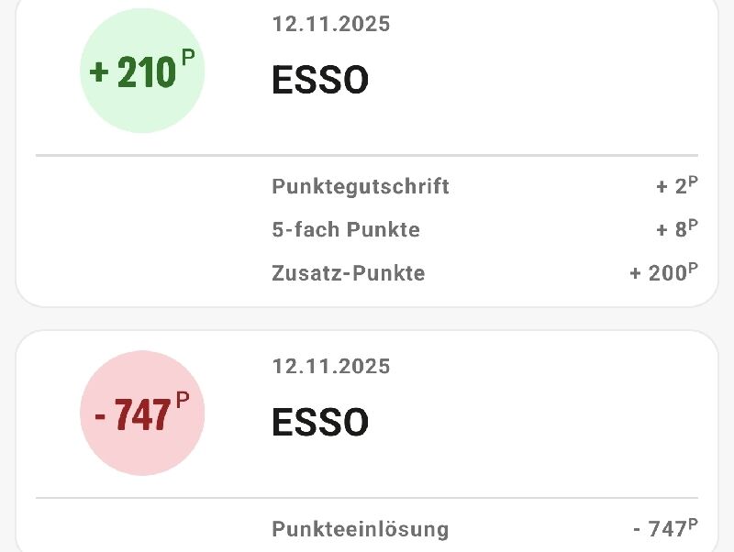The height and width of the screenshot is (552, 734).
Task: Select the Punkteeinlösung row label
Action: click(x=361, y=529)
